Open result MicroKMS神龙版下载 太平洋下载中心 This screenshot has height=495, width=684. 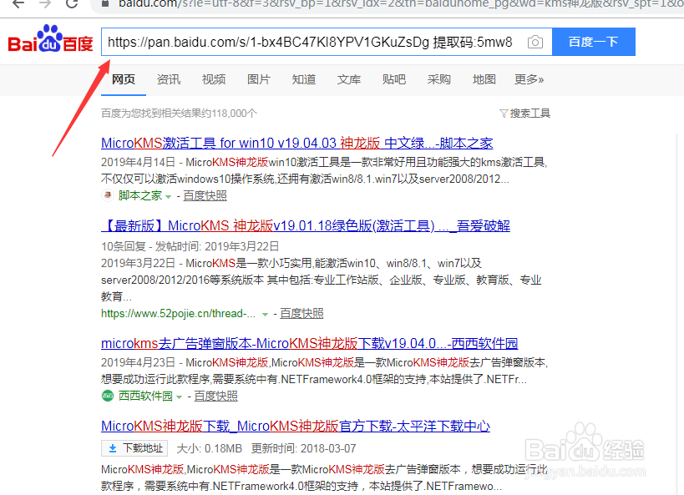pyautogui.click(x=296, y=426)
